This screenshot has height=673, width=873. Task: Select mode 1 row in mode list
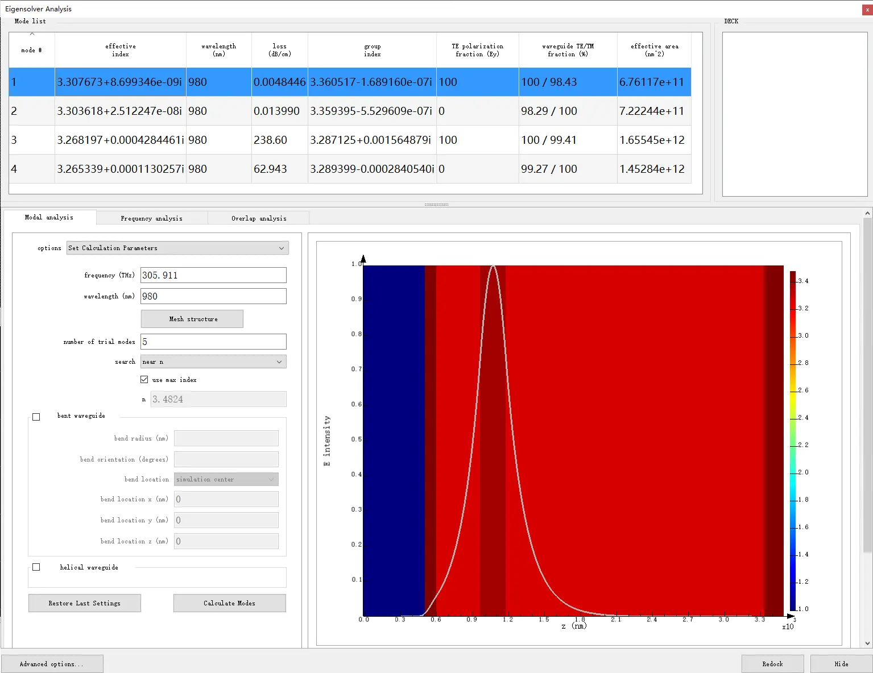click(x=350, y=82)
